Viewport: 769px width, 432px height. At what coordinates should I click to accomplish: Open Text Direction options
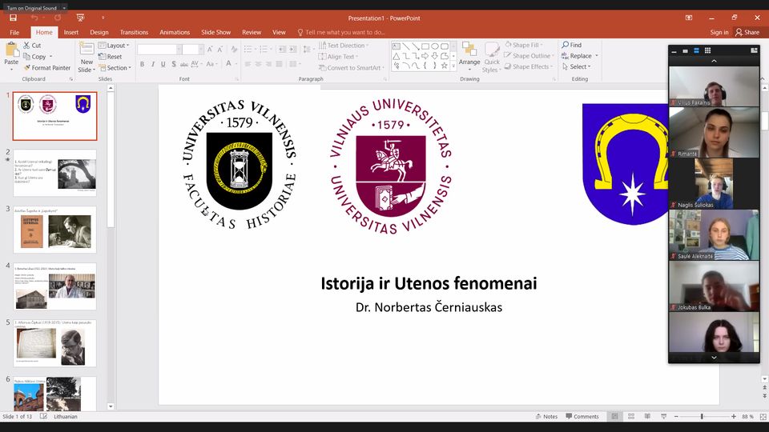click(344, 45)
